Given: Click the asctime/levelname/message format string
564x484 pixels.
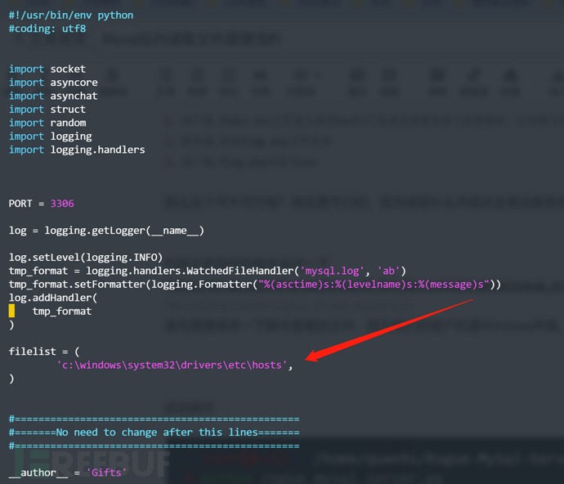Looking at the screenshot, I should (x=374, y=285).
